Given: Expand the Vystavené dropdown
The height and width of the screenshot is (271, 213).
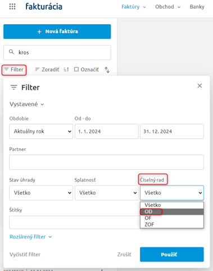Looking at the screenshot, I should tap(27, 104).
